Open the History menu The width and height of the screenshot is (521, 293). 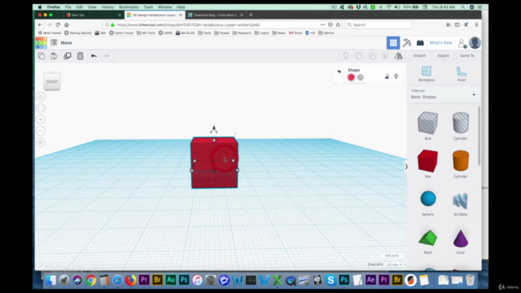[107, 7]
